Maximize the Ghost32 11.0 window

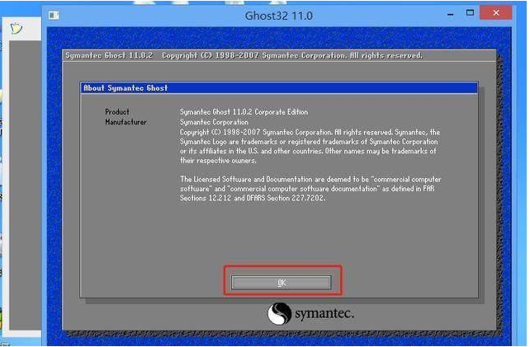point(470,13)
